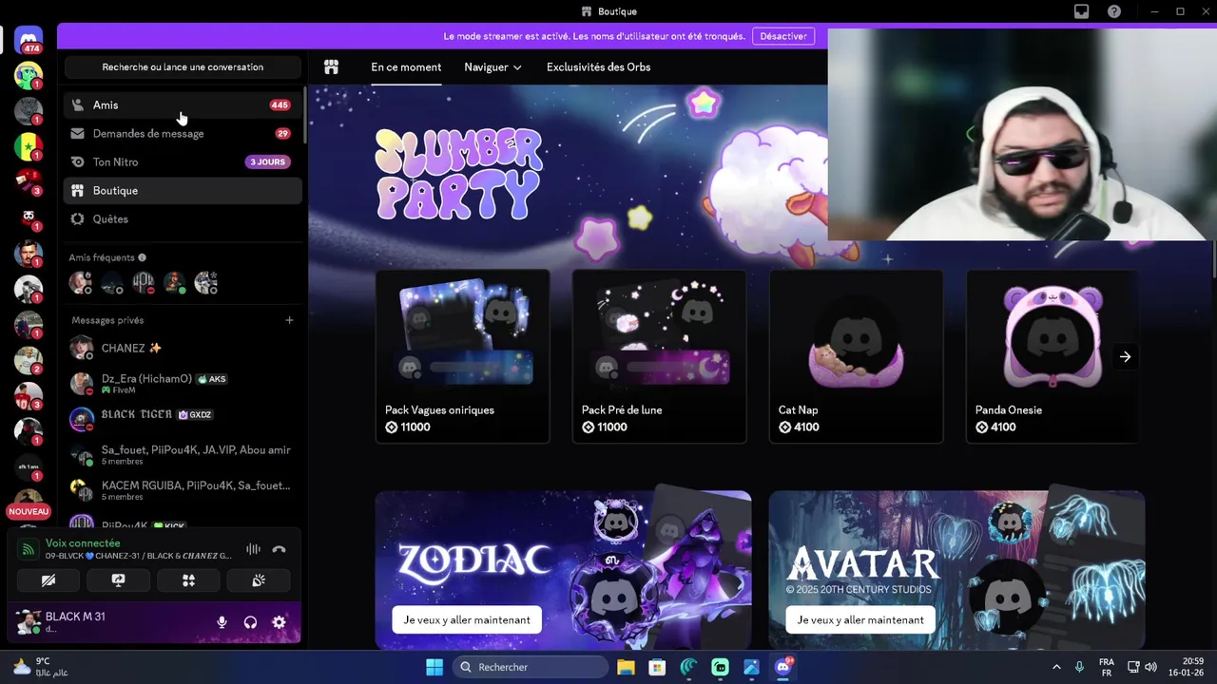The width and height of the screenshot is (1217, 684).
Task: Toggle camera on in voice panel
Action: (48, 580)
